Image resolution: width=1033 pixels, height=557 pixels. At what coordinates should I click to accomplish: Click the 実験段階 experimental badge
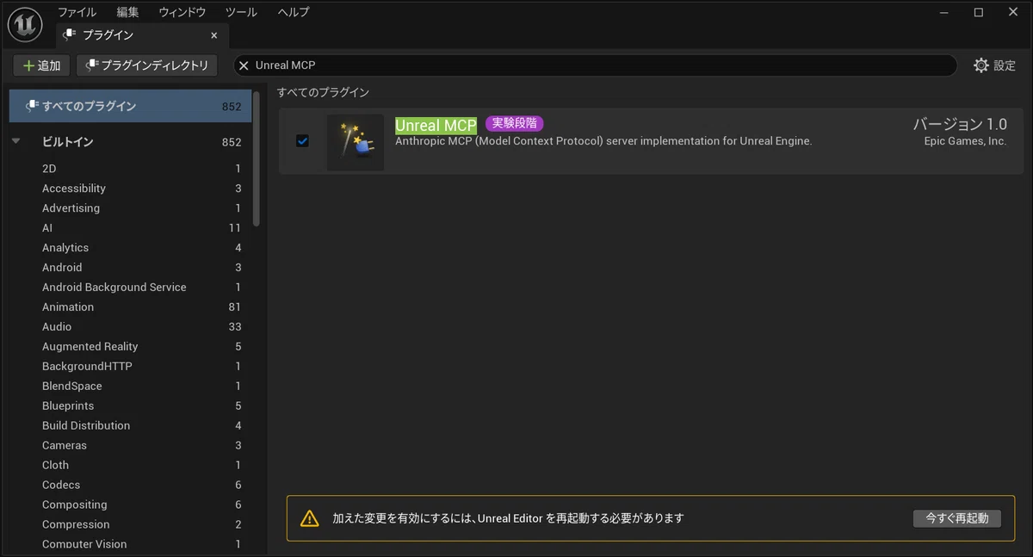(515, 124)
